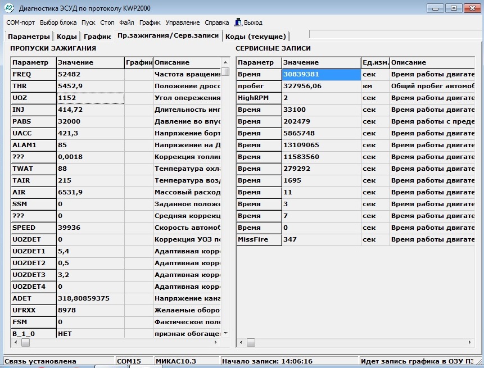Click left table scroll-down arrow

click(225, 333)
